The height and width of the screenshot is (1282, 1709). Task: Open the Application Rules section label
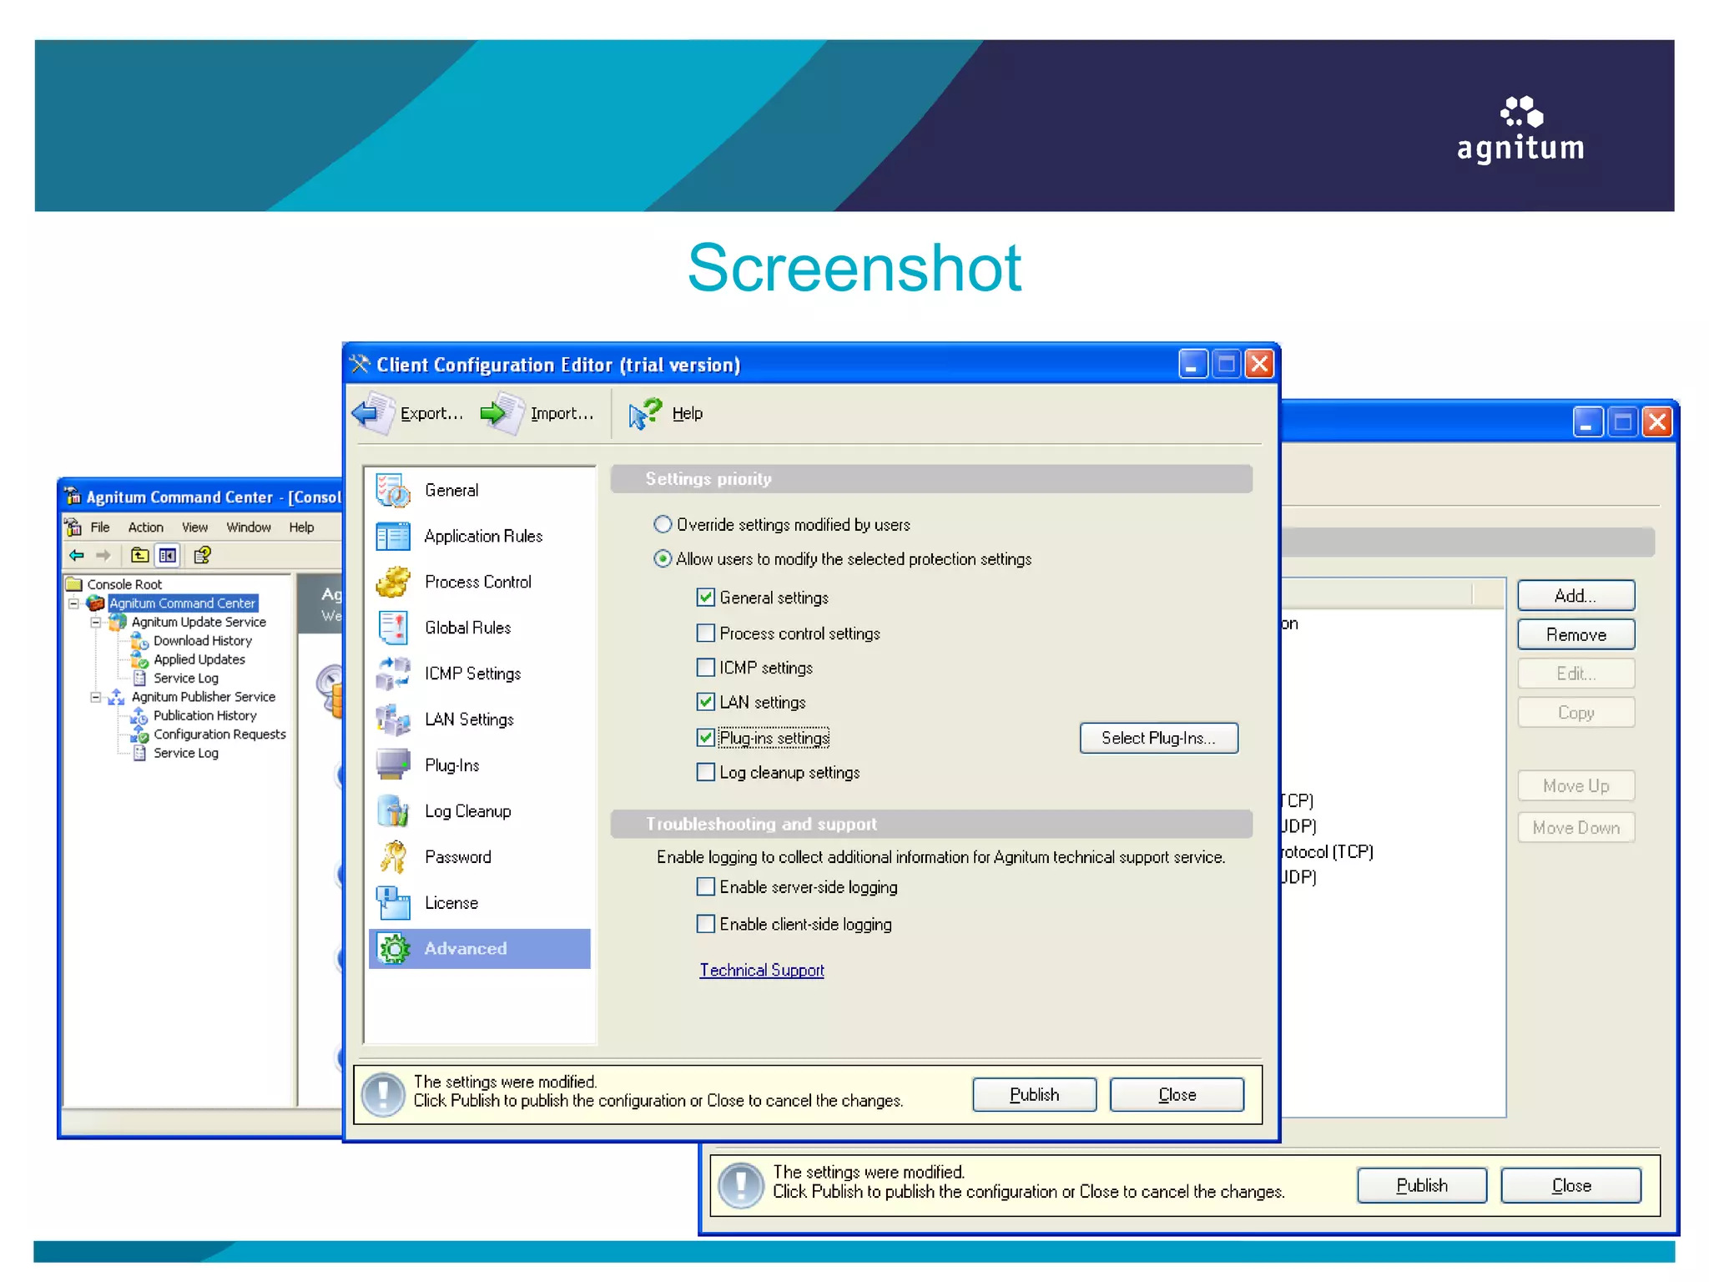pyautogui.click(x=483, y=536)
